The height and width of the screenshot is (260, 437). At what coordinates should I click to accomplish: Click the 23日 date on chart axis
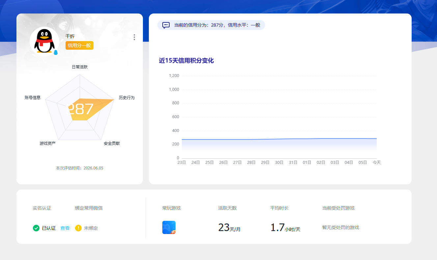(182, 163)
